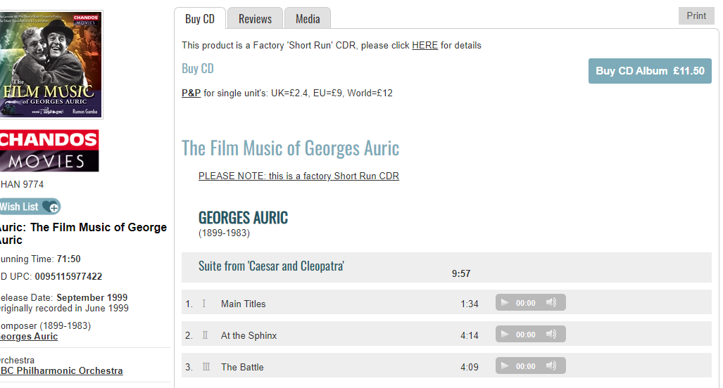Play track 3 The Battle preview
This screenshot has height=388, width=723.
(x=504, y=366)
